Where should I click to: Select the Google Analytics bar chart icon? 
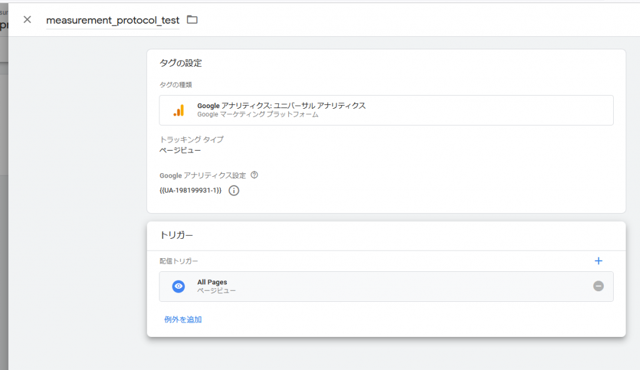178,110
